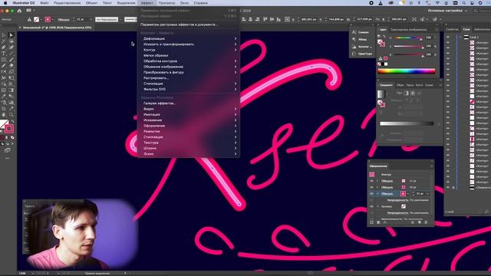Switch to the Свойства tab
Screen dimensions: 491x276
[452, 29]
